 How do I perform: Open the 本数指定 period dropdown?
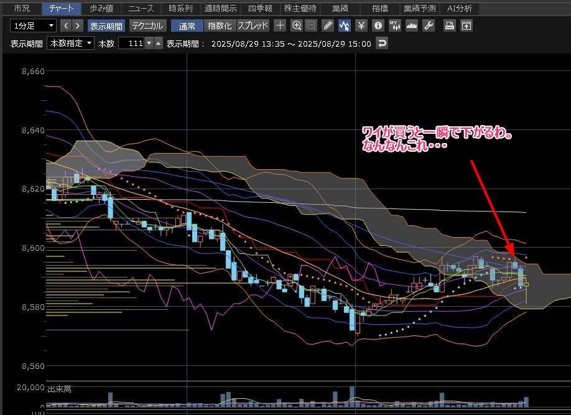coord(71,44)
